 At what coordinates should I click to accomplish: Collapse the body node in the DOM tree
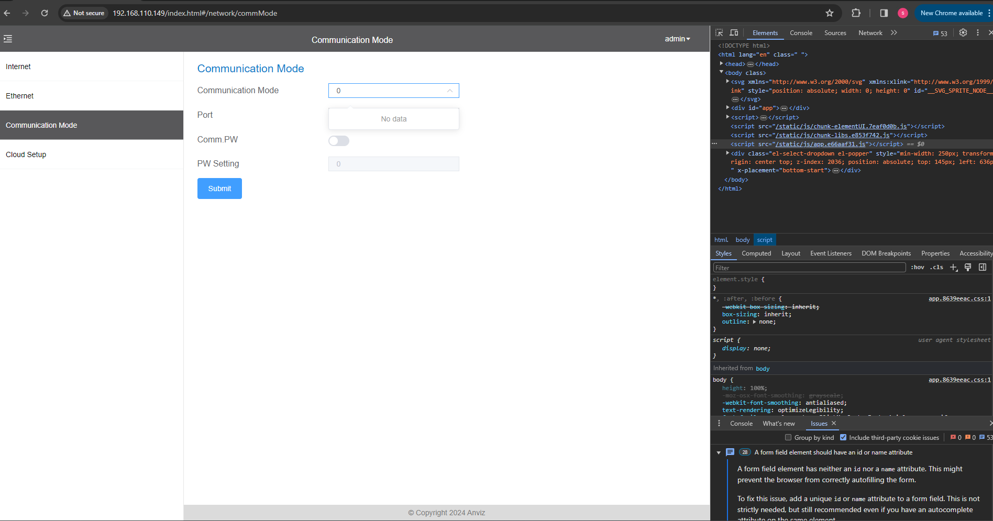tap(722, 72)
